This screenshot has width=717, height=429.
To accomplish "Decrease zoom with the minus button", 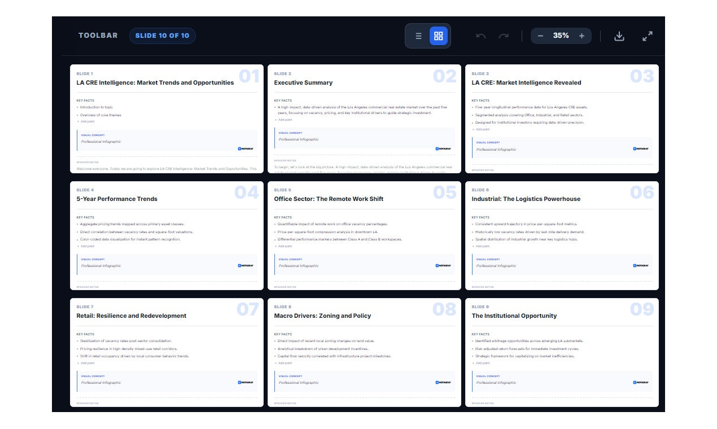I will point(540,36).
